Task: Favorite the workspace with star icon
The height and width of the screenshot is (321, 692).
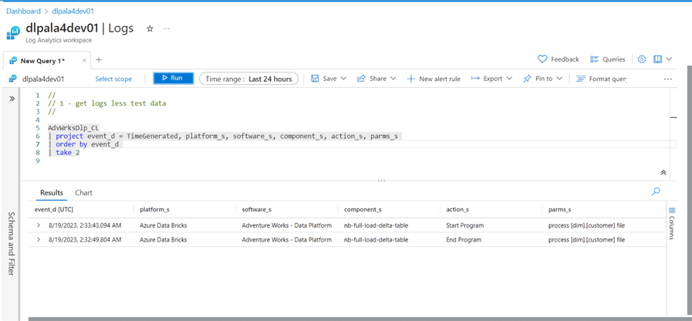Action: point(150,29)
